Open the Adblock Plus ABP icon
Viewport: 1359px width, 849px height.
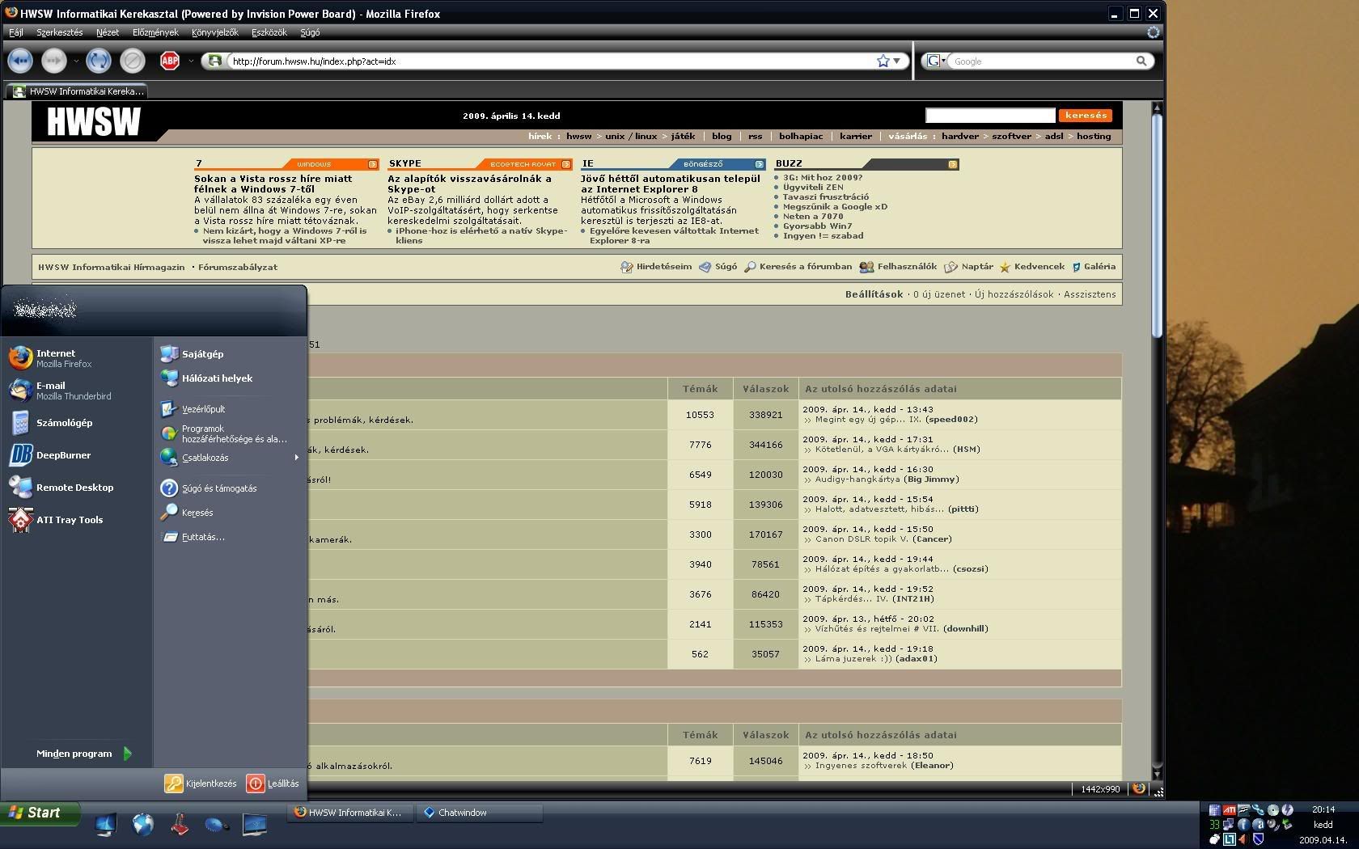coord(170,61)
